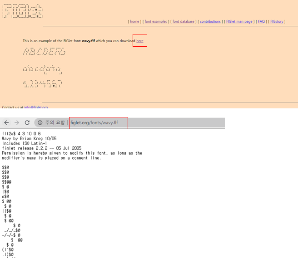This screenshot has width=298, height=258.
Task: Click the 주의 요함 security label
Action: click(55, 123)
